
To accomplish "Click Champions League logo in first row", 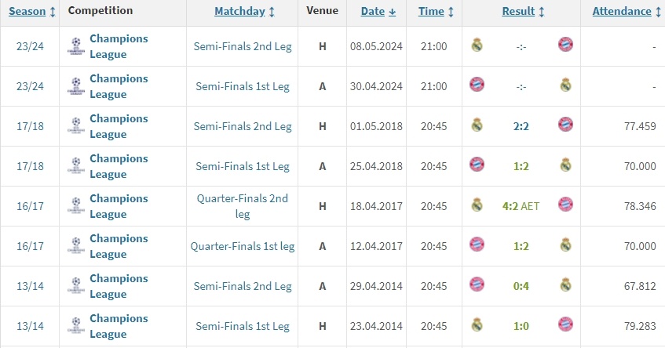I will (75, 45).
